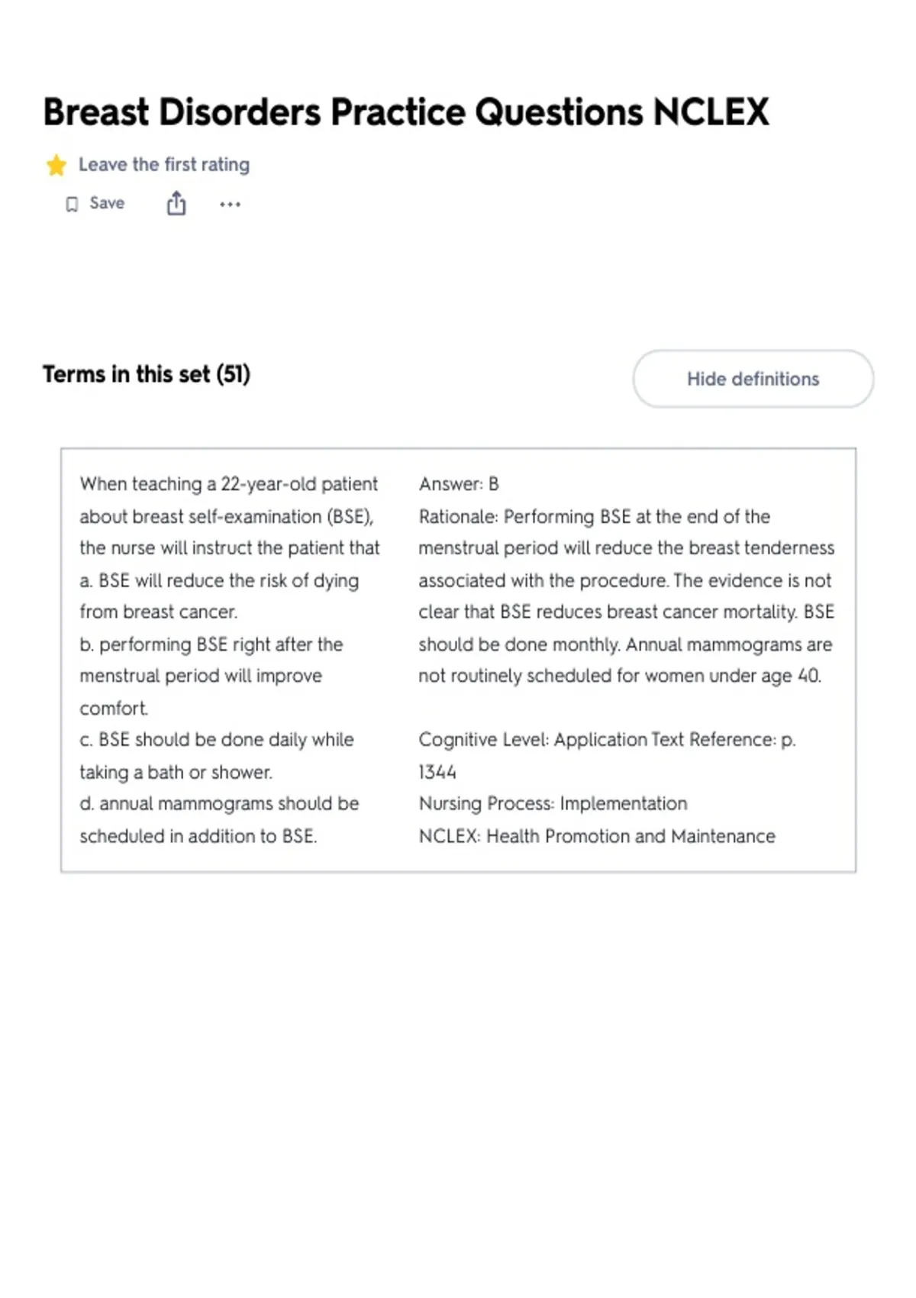Open the three-dot more options menu
Image resolution: width=916 pixels, height=1298 pixels.
(x=230, y=204)
